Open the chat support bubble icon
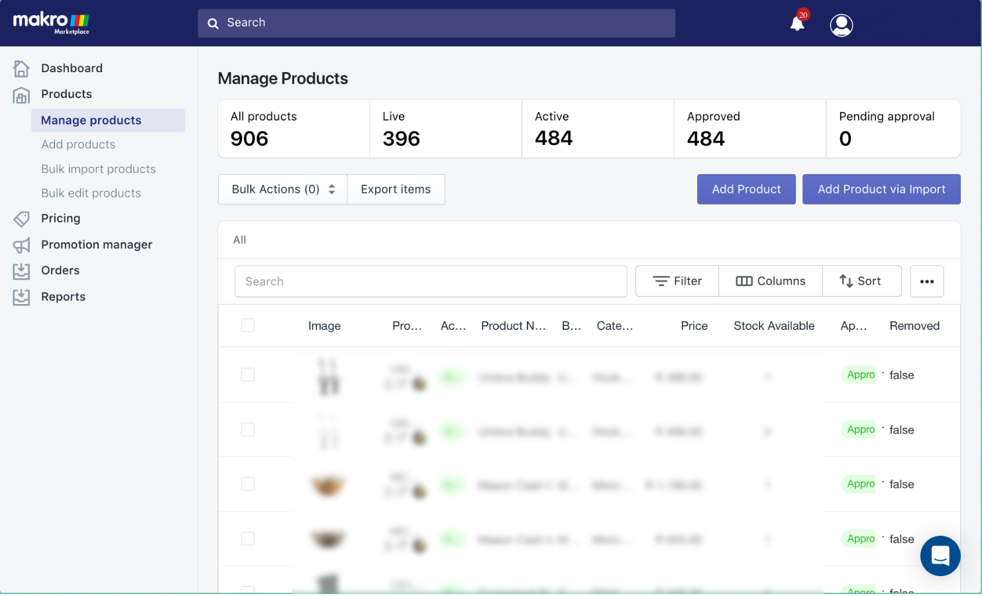The width and height of the screenshot is (982, 596). point(940,556)
